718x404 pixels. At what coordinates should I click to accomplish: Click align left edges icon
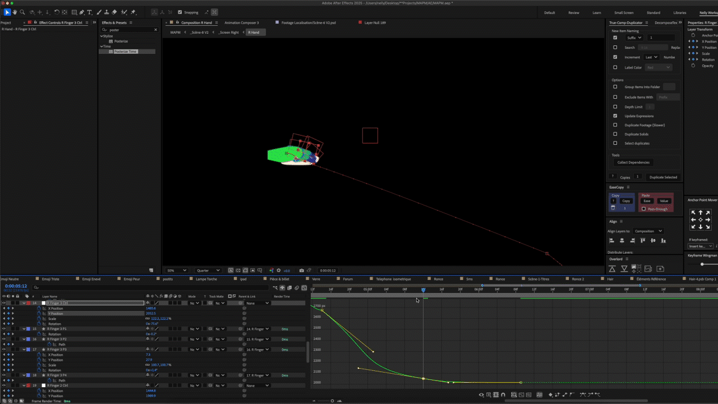coord(612,241)
